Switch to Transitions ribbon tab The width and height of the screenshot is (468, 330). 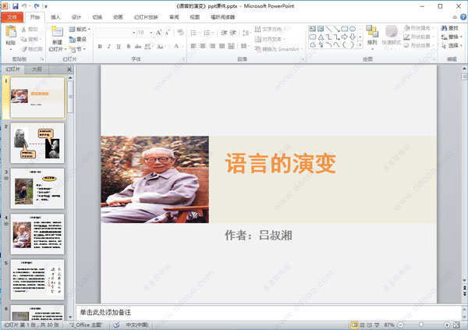pyautogui.click(x=97, y=17)
